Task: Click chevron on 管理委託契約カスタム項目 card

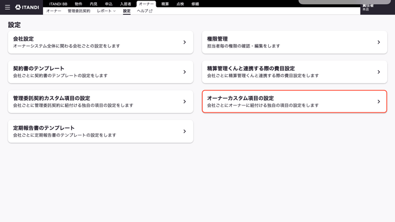Action: tap(185, 102)
